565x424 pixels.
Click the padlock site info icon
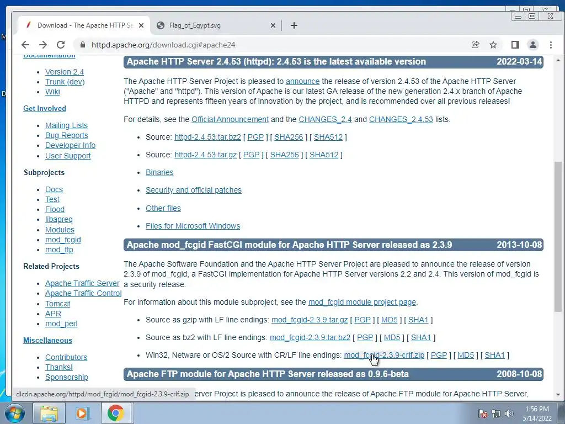tap(83, 45)
